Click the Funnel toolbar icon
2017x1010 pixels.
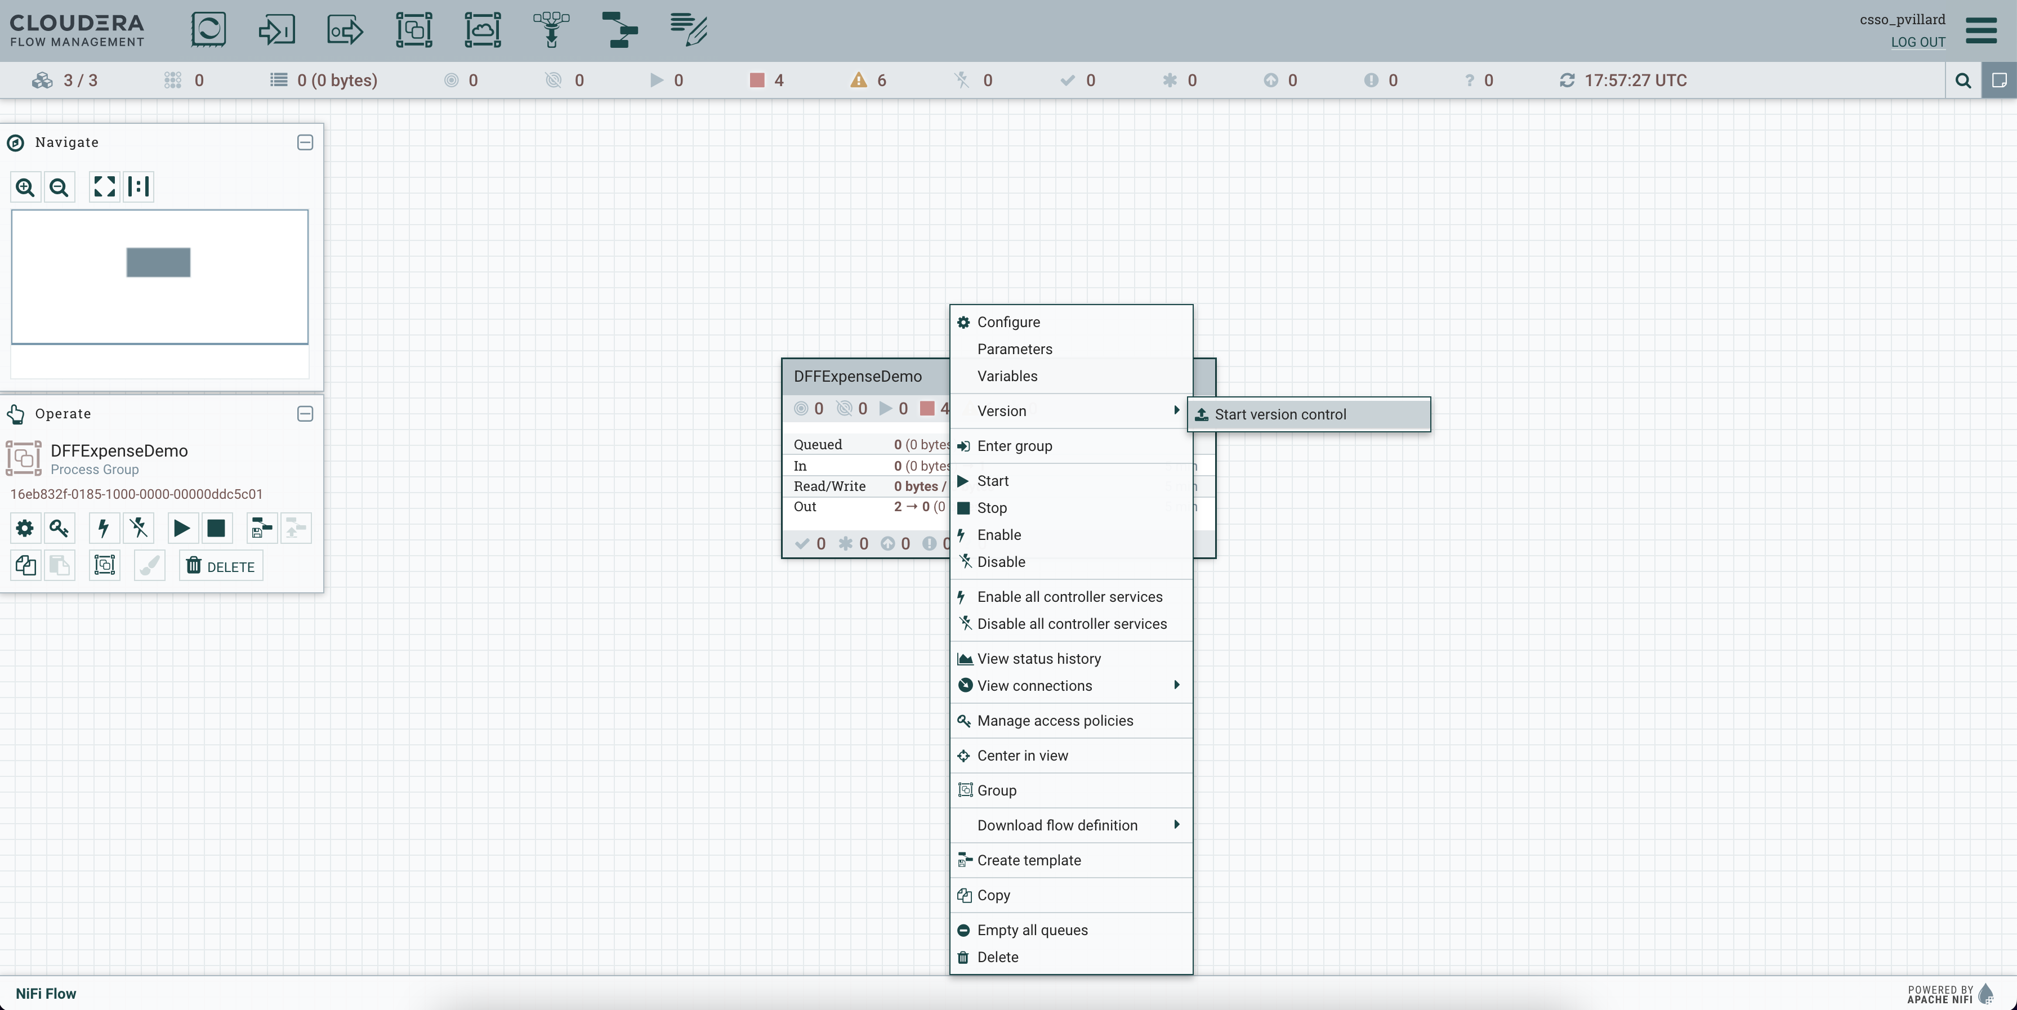pos(551,30)
